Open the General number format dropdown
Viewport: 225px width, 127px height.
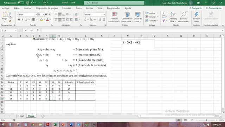104,14
